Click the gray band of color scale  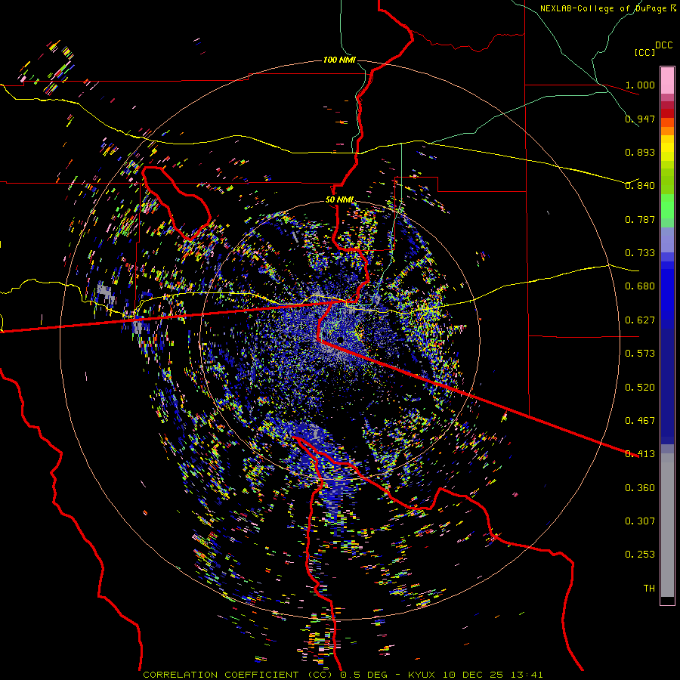667,525
